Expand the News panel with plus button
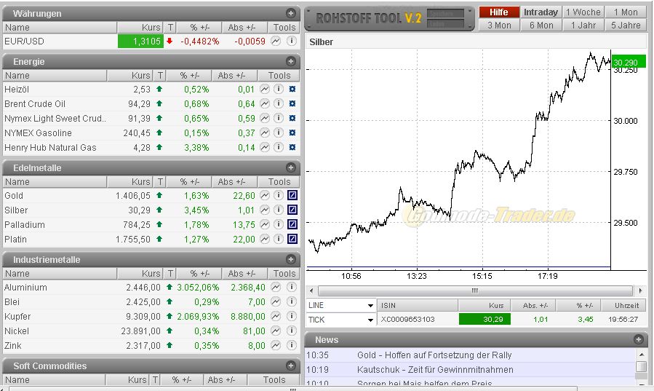Viewport: 654px width, 391px height. [638, 339]
